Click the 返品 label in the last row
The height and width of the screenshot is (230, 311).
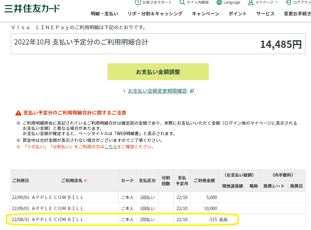pos(223,220)
